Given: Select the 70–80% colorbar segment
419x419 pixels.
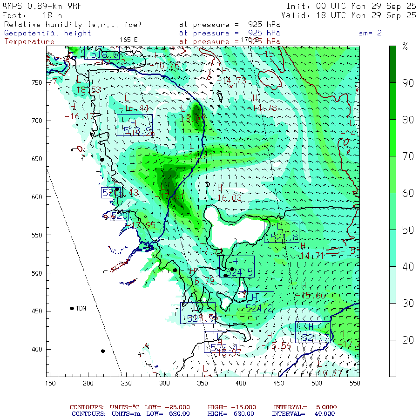Looking at the screenshot, I should [x=392, y=137].
